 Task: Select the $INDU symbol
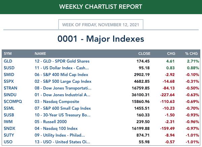tap(10, 95)
